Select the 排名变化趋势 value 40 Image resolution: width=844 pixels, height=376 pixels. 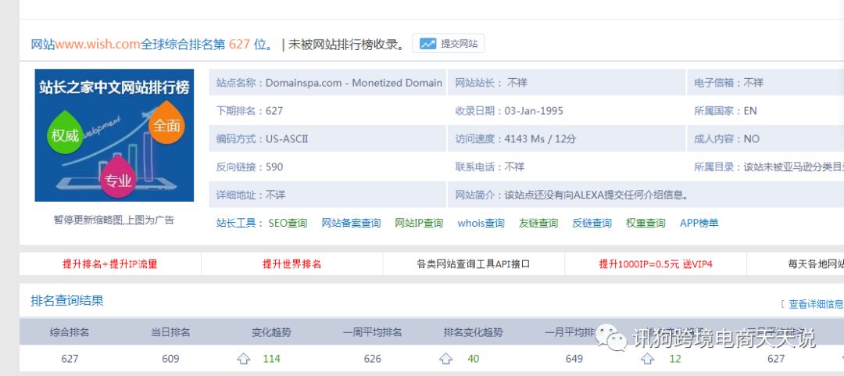(473, 359)
